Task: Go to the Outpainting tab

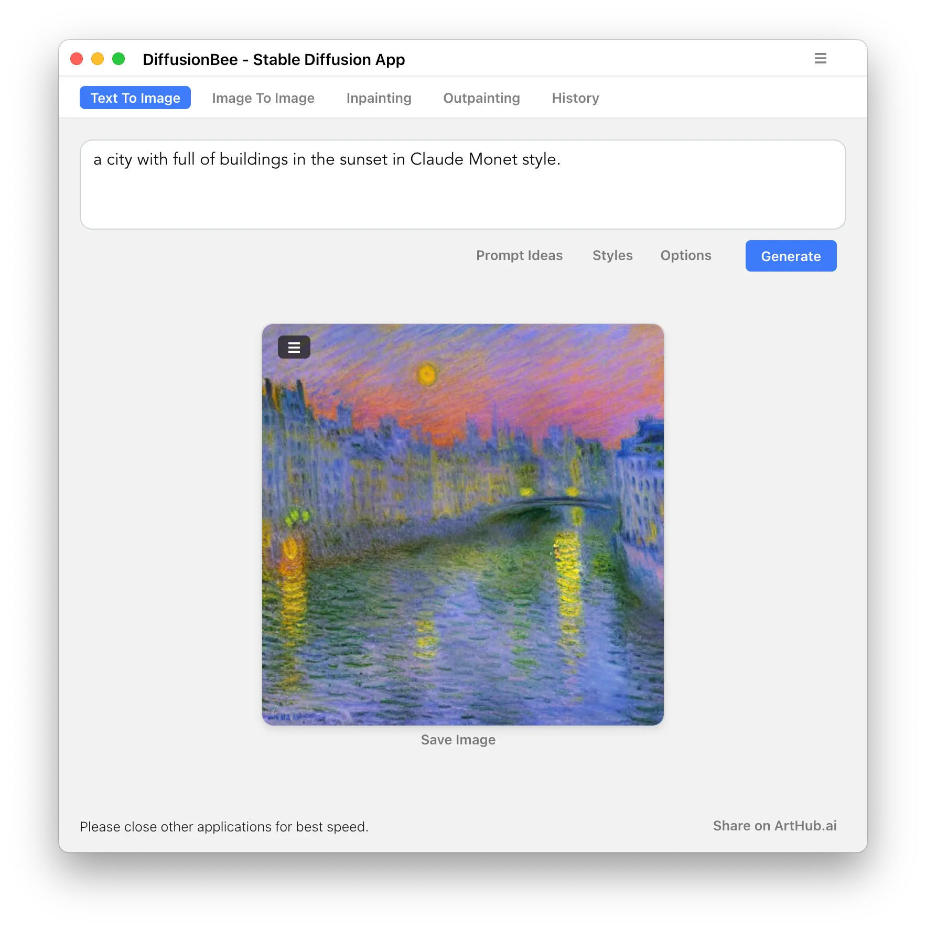Action: tap(481, 98)
